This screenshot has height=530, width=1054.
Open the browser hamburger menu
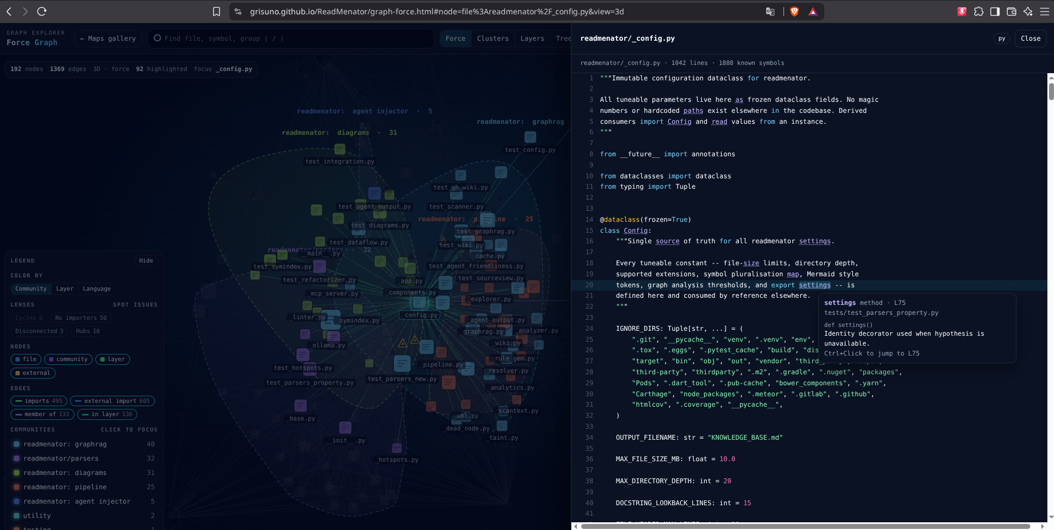(x=1045, y=12)
